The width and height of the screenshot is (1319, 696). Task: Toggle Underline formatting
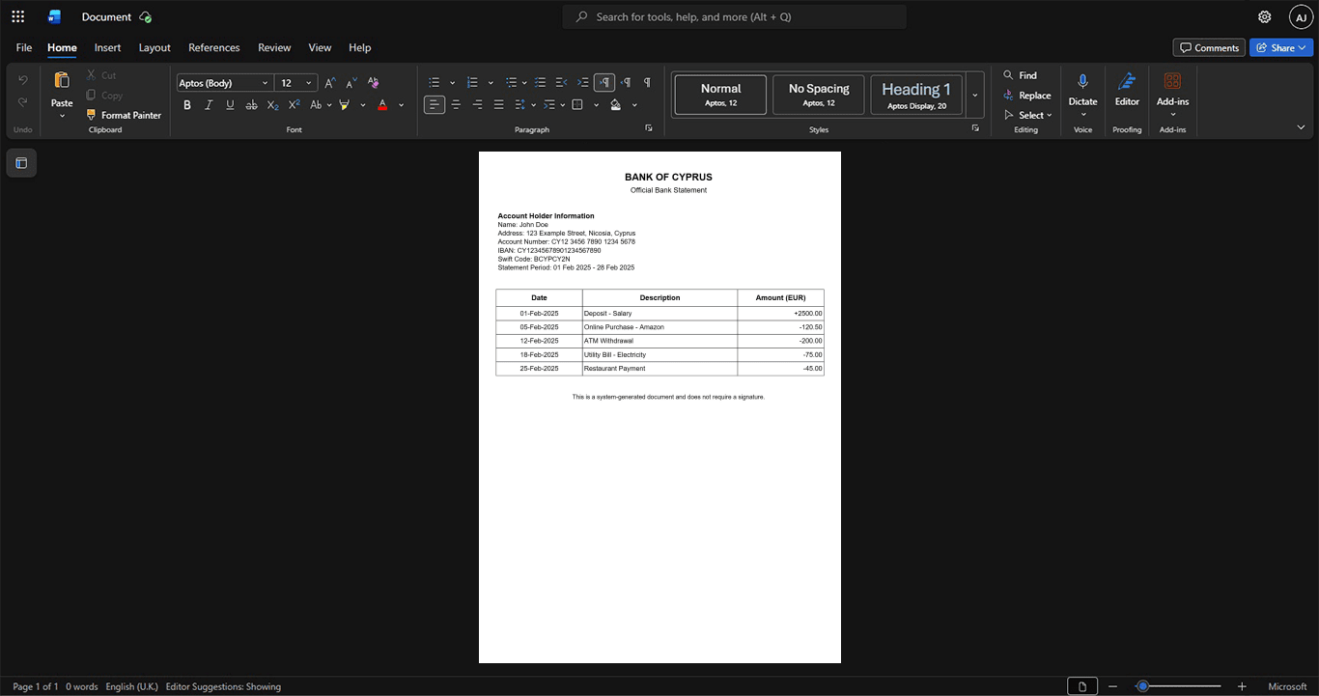(230, 104)
